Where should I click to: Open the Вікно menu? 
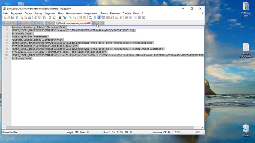136,13
